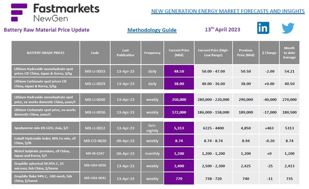The height and width of the screenshot is (189, 309).
Task: Click the $ Change column header
Action: pyautogui.click(x=269, y=52)
